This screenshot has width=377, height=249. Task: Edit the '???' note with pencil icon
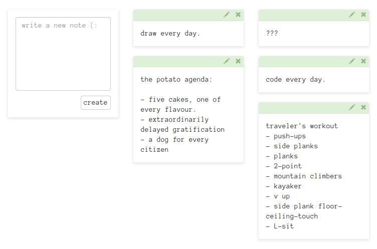(352, 15)
